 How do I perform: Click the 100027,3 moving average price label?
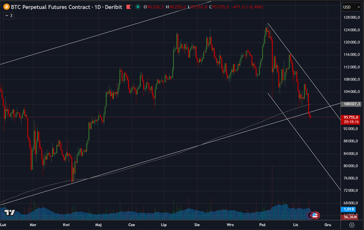(352, 104)
